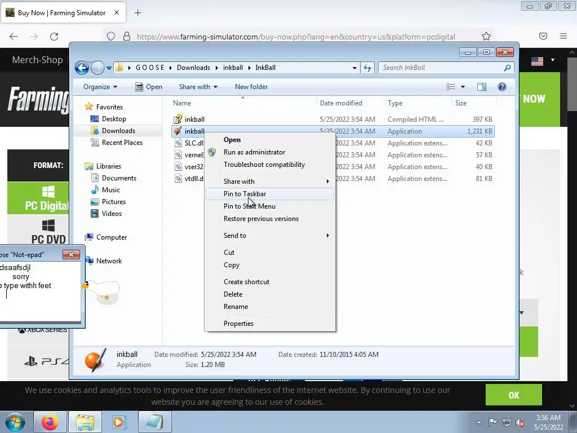Choose Properties in context menu
This screenshot has width=577, height=433.
click(x=270, y=324)
